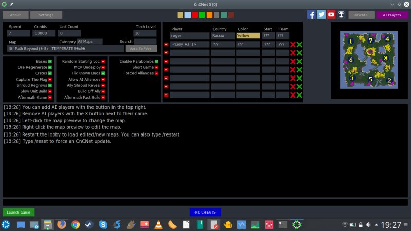Open Skype from the taskbar

[103, 225]
